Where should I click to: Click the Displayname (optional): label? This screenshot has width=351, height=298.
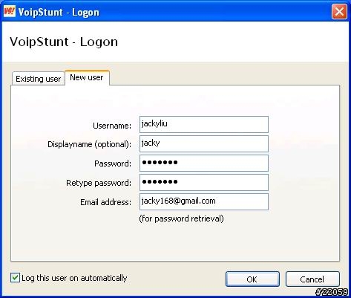click(x=89, y=144)
